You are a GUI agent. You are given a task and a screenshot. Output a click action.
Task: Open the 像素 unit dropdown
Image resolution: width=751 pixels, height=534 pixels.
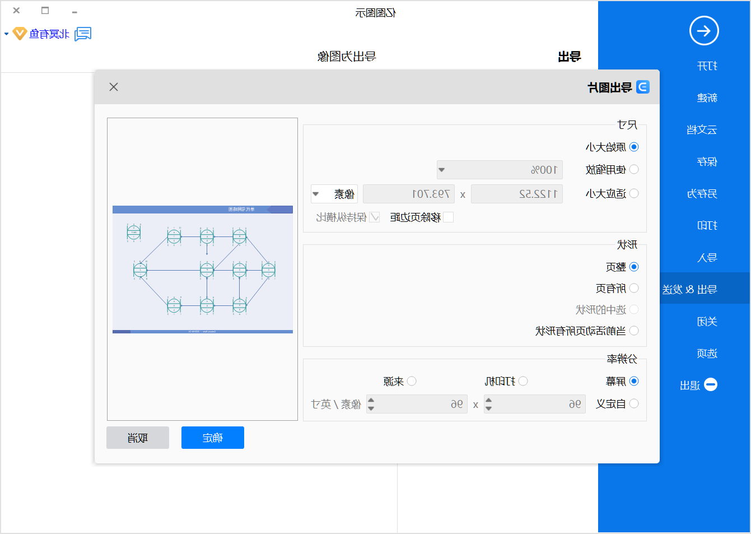334,194
